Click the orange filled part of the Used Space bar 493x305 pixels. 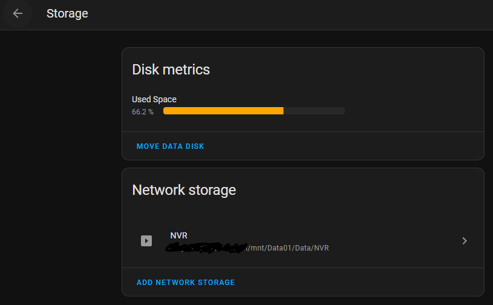coord(223,111)
